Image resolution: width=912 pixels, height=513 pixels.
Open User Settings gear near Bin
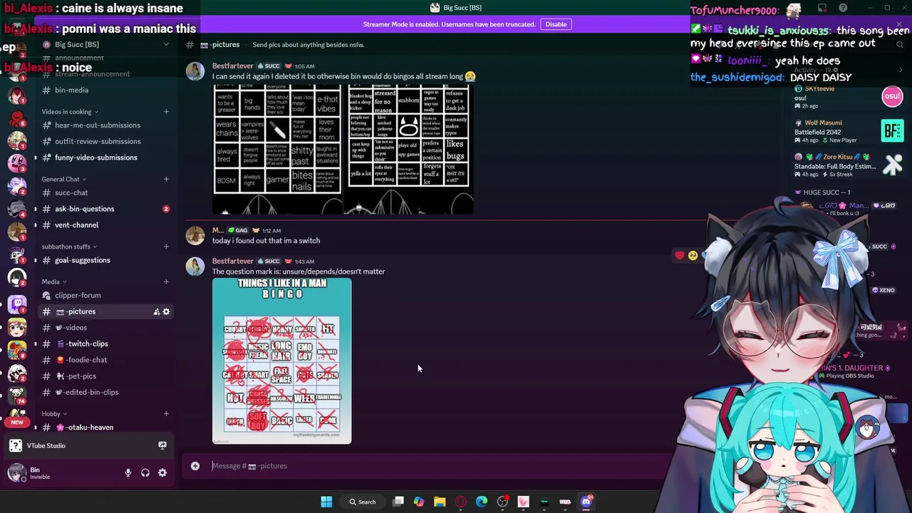(x=162, y=473)
